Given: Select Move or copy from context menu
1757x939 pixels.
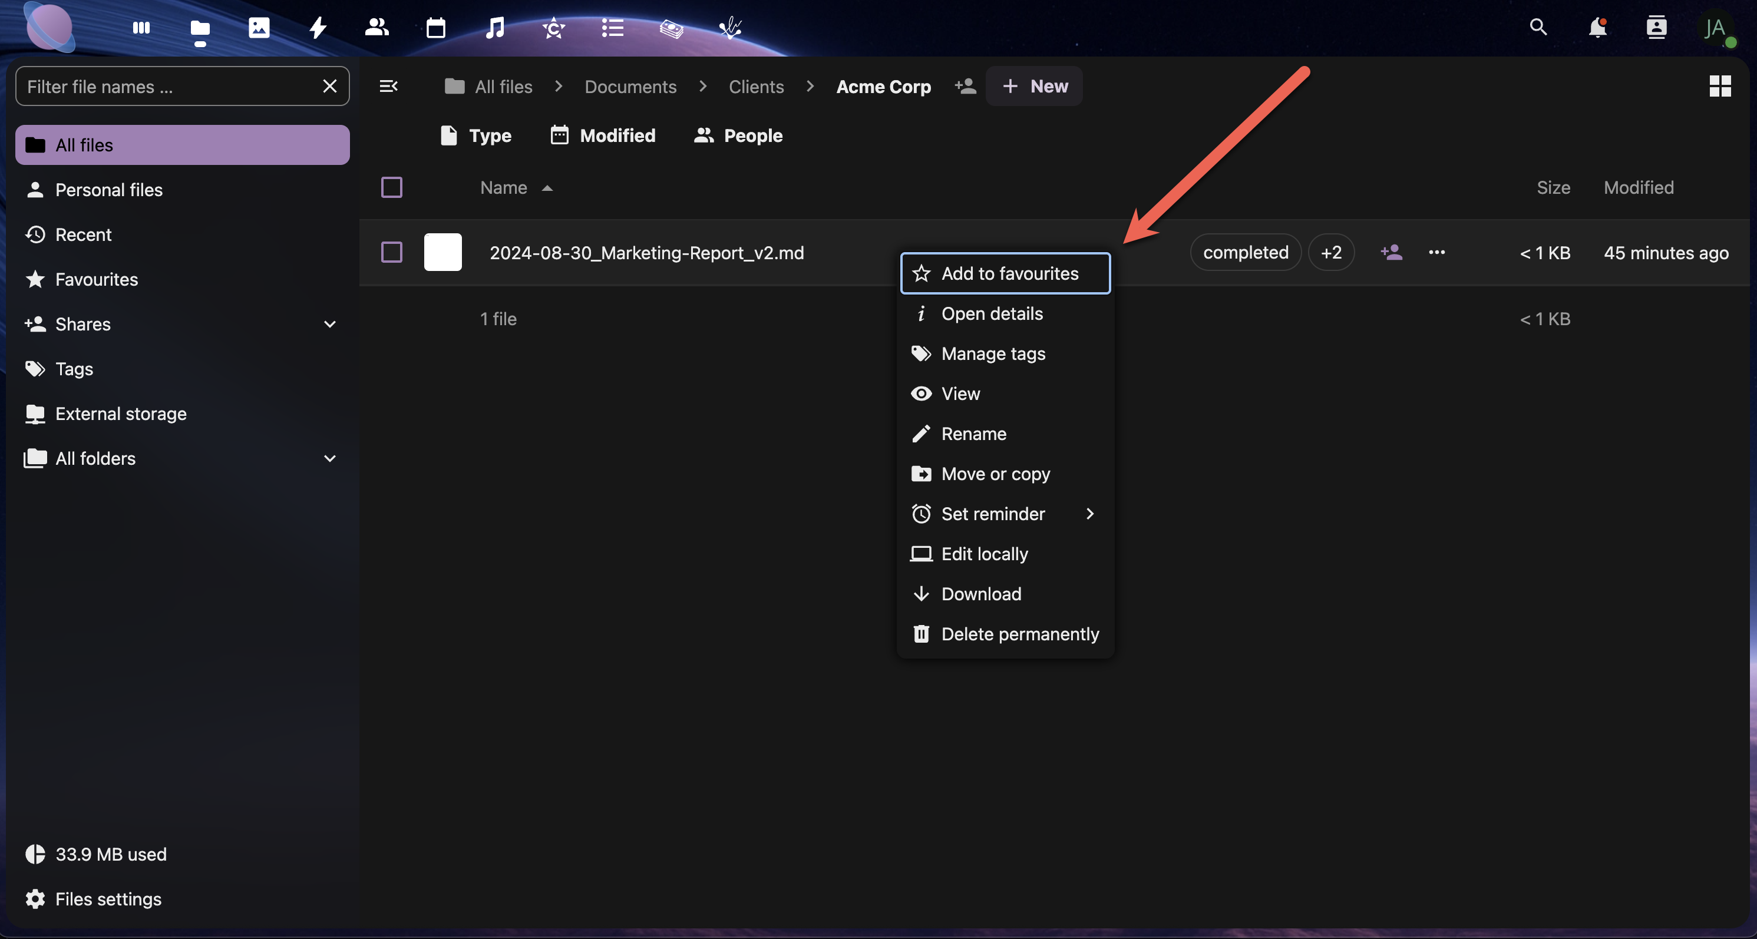Looking at the screenshot, I should click(995, 474).
